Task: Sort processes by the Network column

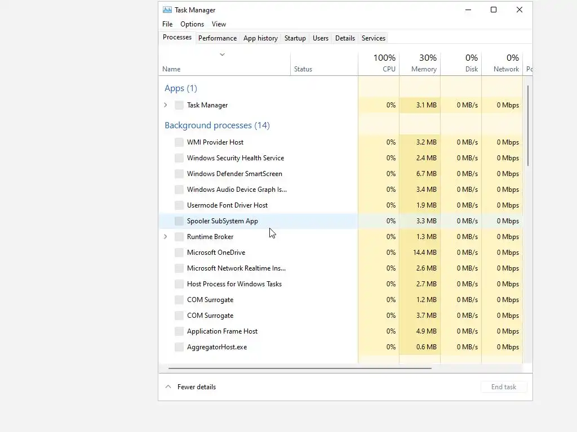Action: point(502,63)
